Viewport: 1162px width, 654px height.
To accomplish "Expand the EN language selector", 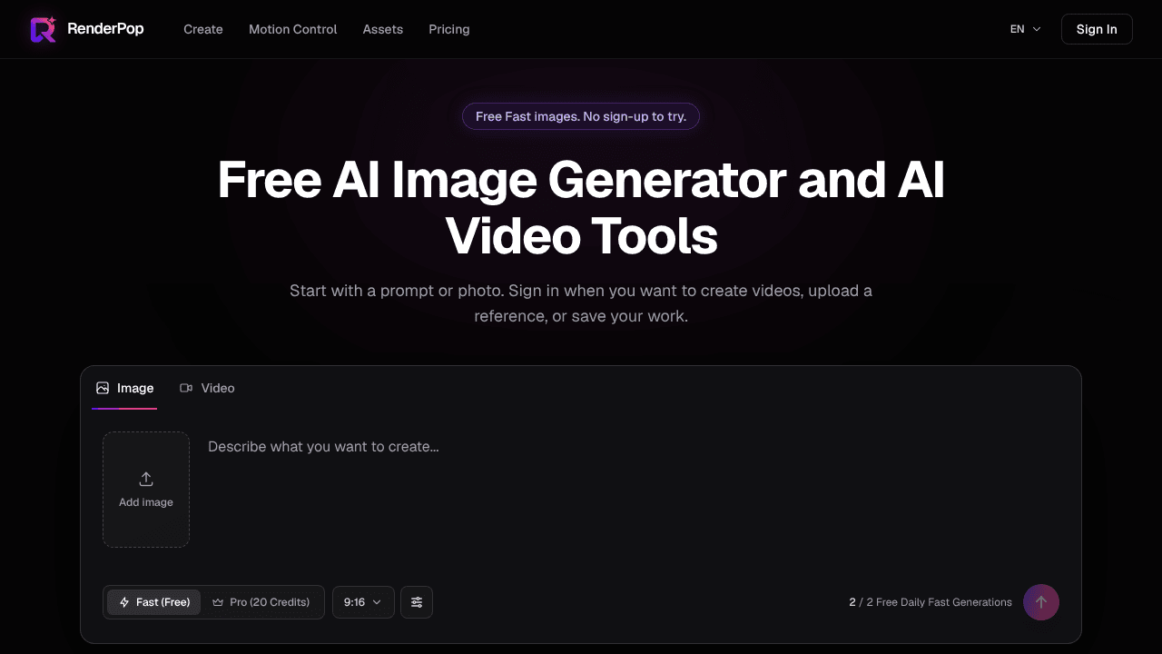I will tap(1026, 29).
